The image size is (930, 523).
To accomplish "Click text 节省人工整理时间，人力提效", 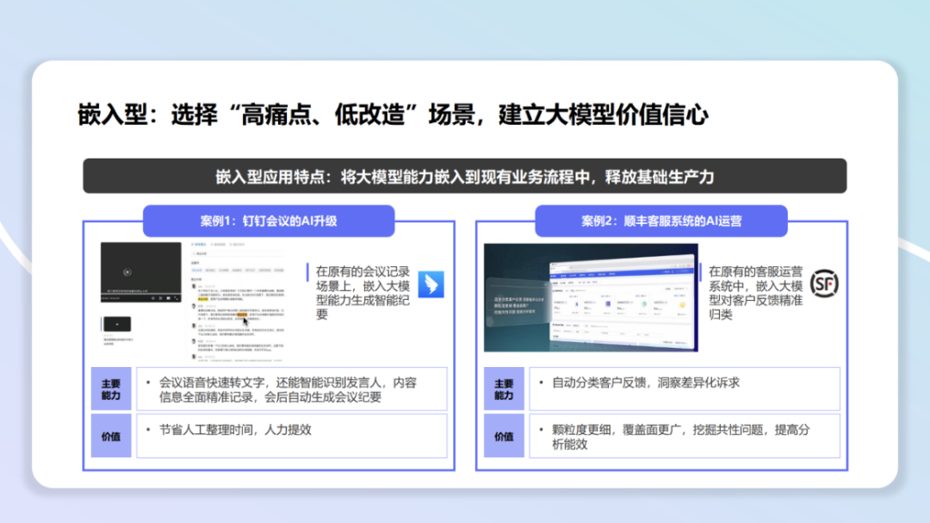I will [235, 430].
